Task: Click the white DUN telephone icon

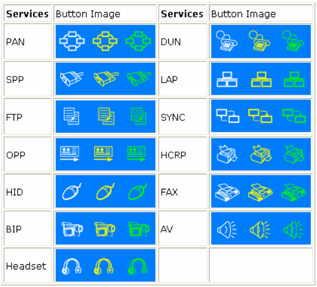Action: tap(225, 41)
